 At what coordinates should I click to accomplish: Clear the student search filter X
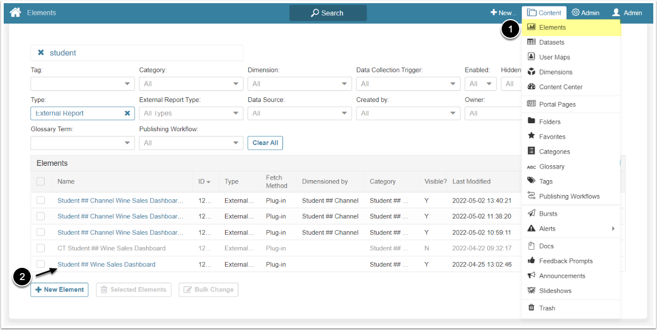click(x=41, y=53)
